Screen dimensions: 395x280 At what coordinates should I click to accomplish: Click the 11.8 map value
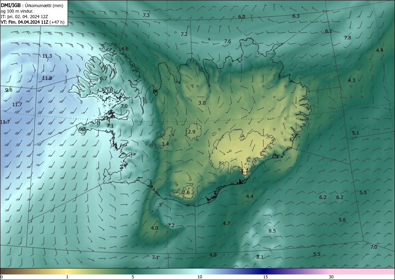click(x=47, y=78)
